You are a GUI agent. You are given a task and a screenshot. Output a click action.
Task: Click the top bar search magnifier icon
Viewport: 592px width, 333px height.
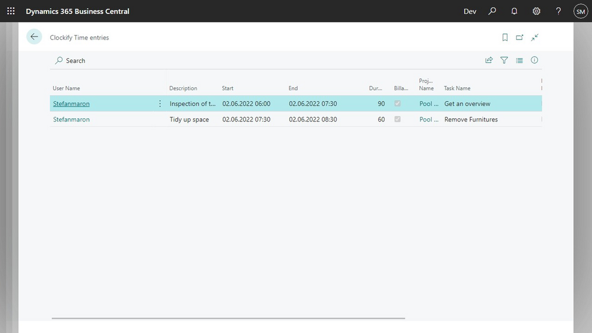[492, 11]
